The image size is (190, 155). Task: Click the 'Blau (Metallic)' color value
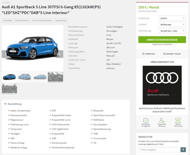pyautogui.click(x=114, y=64)
